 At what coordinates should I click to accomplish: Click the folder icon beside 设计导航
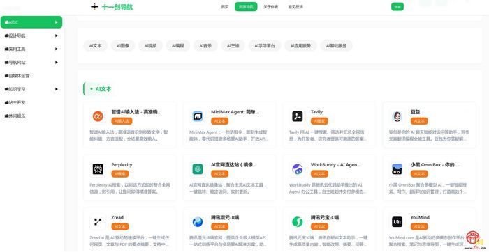pyautogui.click(x=6, y=36)
